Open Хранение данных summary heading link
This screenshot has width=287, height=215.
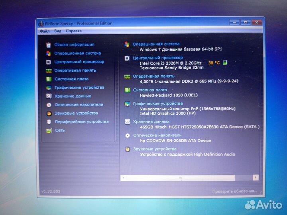pos(151,122)
